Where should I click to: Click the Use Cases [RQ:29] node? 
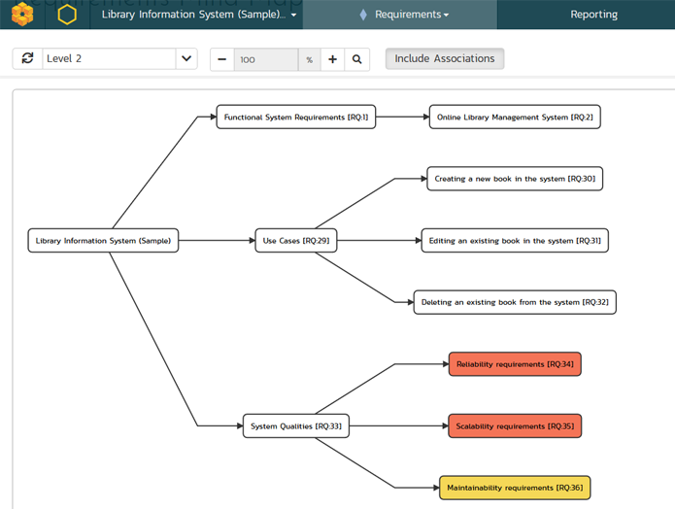[296, 240]
